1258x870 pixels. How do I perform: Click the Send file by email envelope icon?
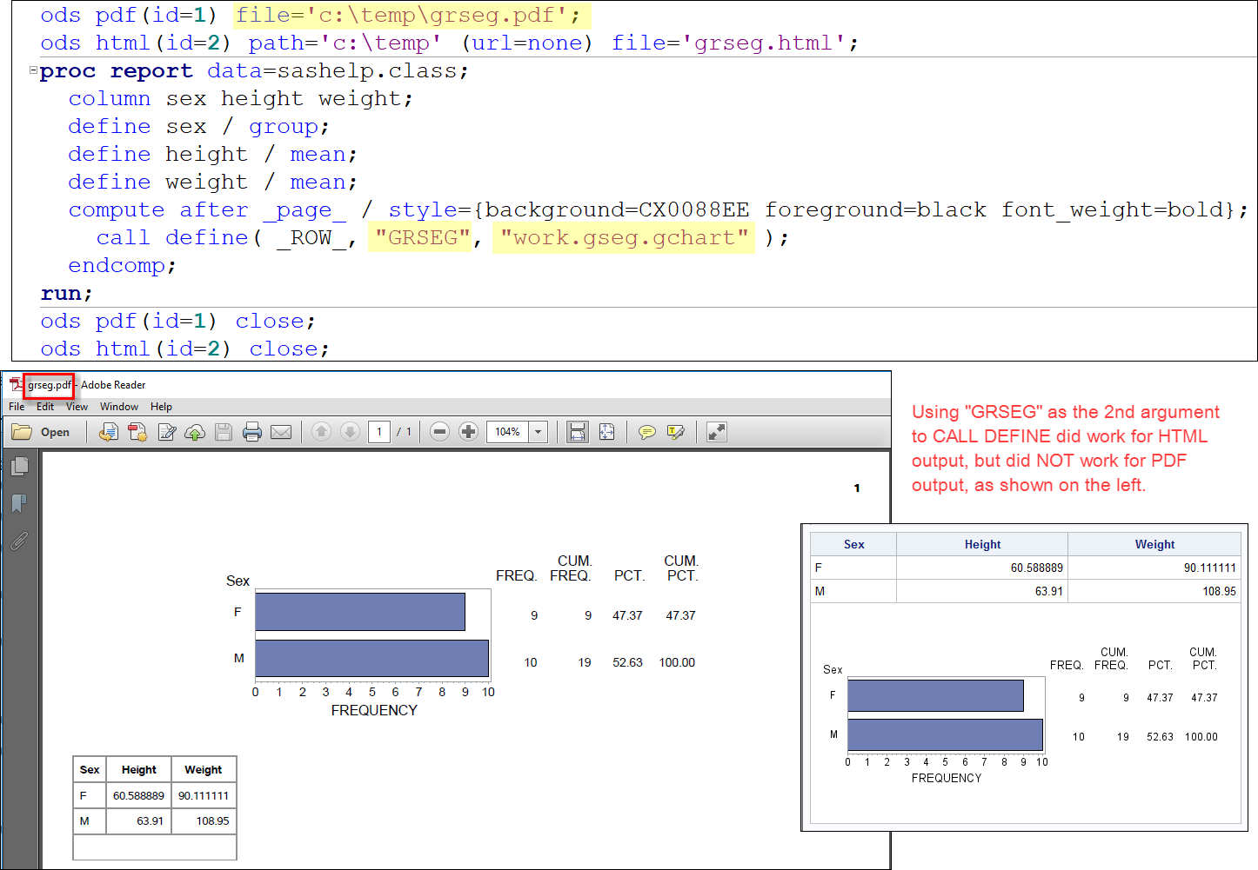point(281,432)
